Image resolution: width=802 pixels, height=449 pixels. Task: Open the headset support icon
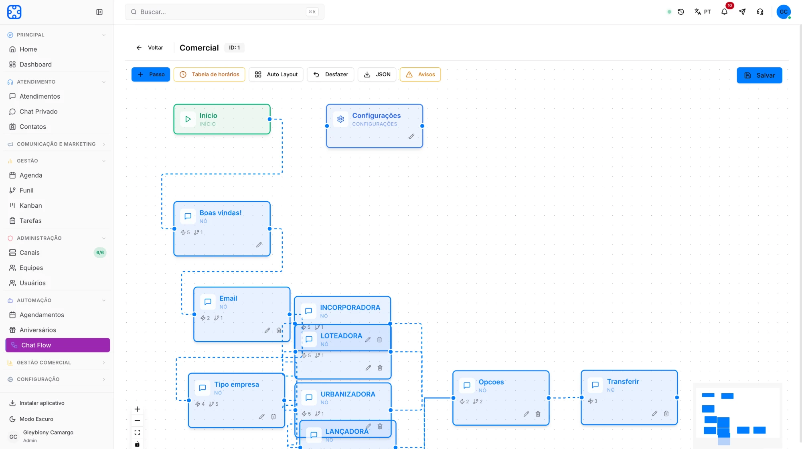click(x=760, y=12)
